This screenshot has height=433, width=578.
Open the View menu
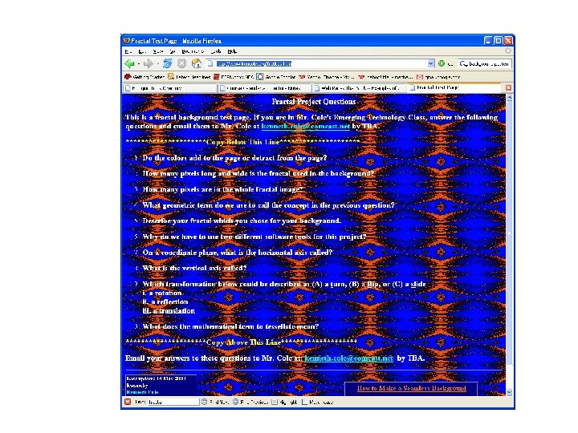click(157, 51)
